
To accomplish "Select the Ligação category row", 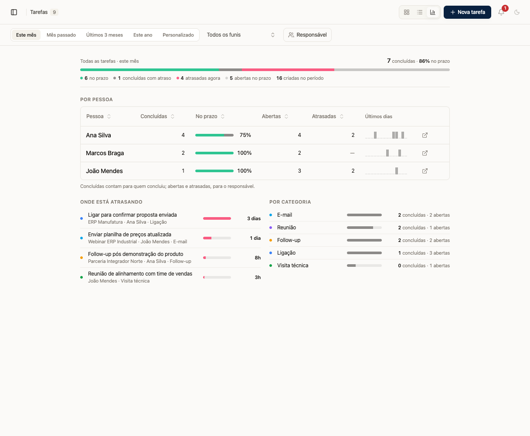I will 360,253.
